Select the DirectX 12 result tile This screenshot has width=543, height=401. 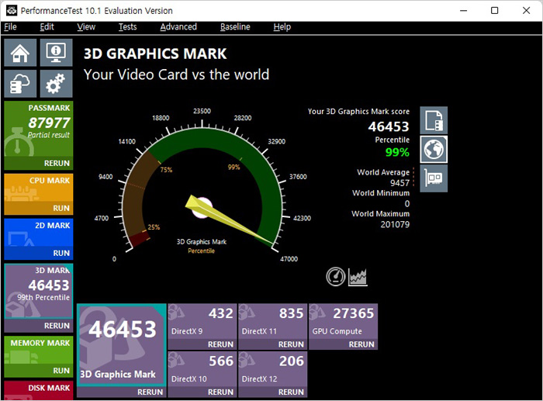pos(273,369)
